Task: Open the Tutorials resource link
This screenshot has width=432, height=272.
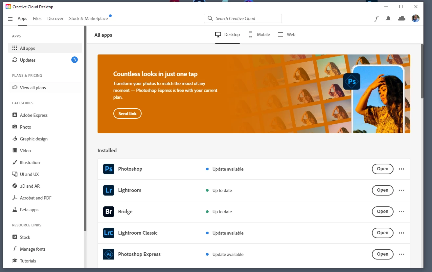Action: point(45,261)
